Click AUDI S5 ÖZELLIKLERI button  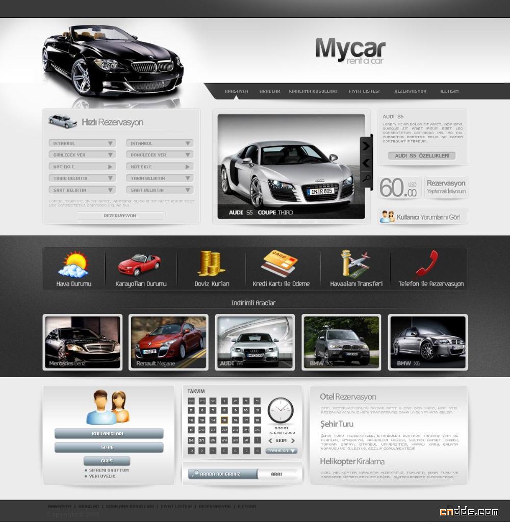(x=422, y=156)
